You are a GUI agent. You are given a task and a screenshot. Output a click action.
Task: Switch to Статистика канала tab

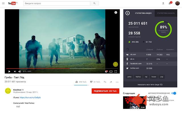166,13
